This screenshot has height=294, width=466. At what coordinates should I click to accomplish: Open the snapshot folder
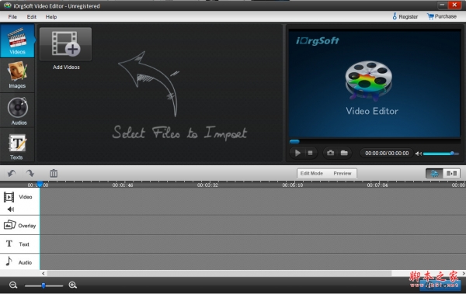pos(344,153)
